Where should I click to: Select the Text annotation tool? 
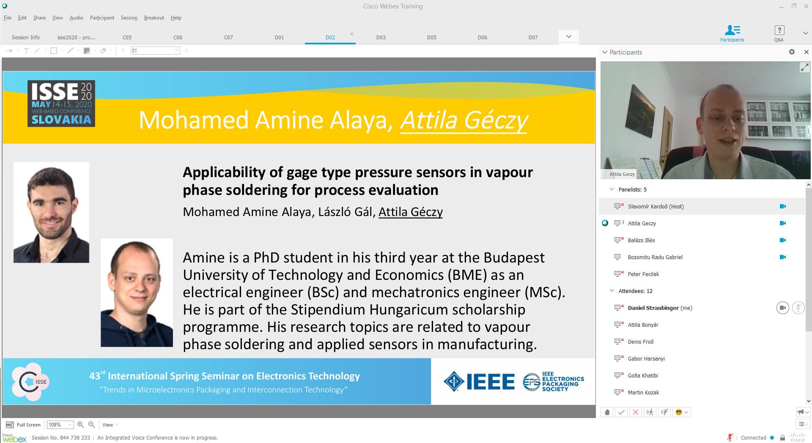pos(26,51)
